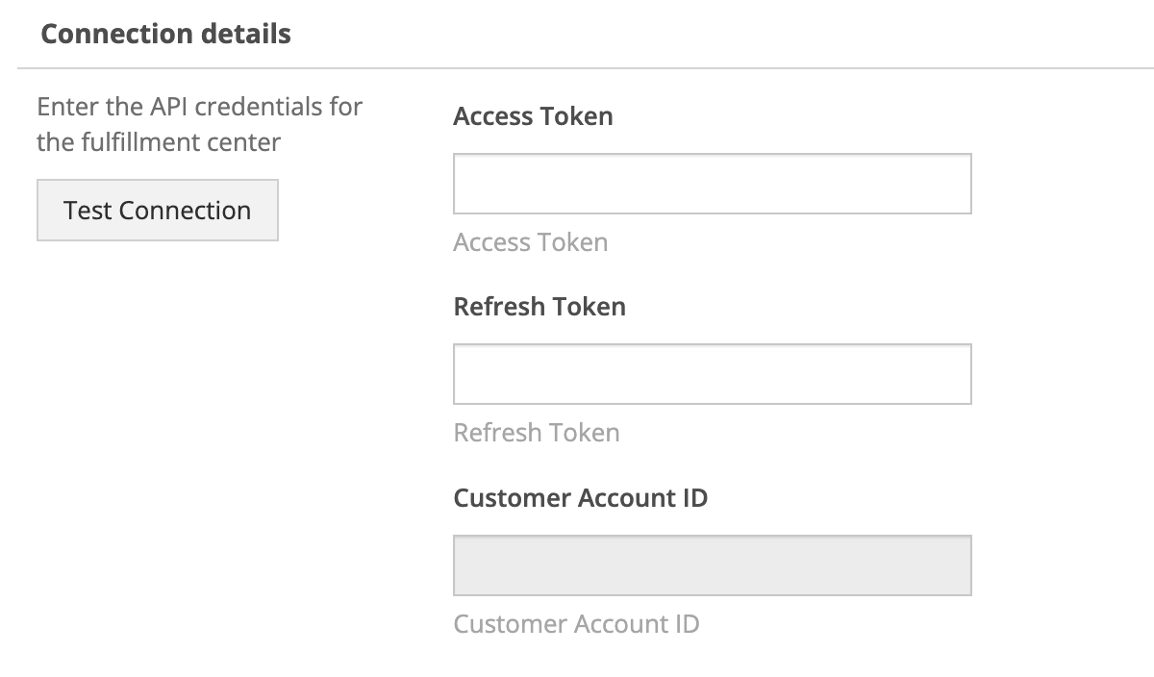Select the greyed-out Customer Account ID field

[712, 565]
